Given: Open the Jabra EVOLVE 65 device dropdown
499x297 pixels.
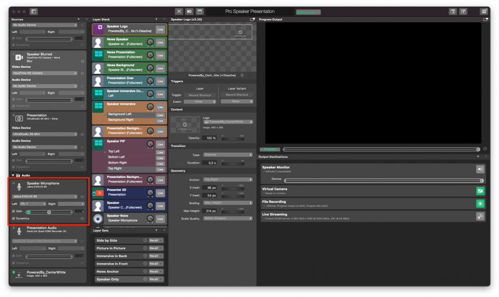Looking at the screenshot, I should 44,197.
